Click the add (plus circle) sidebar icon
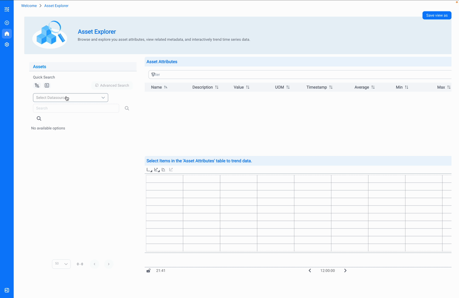 tap(6, 23)
